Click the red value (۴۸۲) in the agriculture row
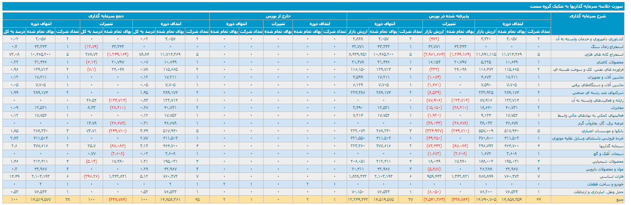Screen dimensions: 631x205 click(x=433, y=39)
